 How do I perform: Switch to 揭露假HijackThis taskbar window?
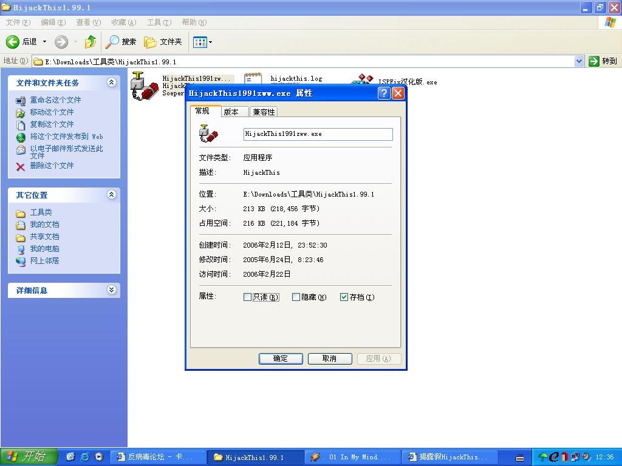450,458
